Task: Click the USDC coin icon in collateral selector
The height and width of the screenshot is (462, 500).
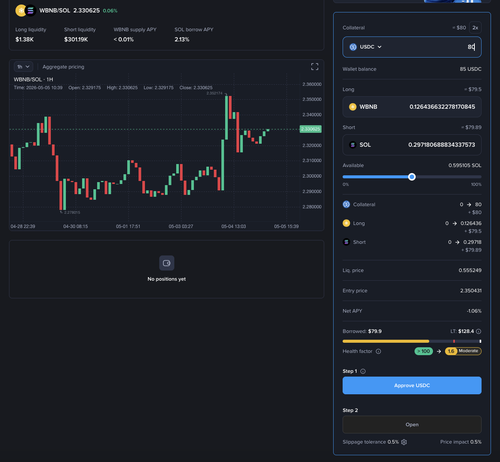Action: point(353,47)
